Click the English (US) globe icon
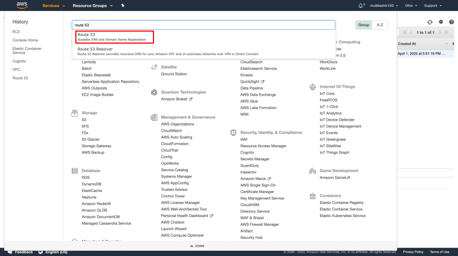This screenshot has height=256, width=458. tap(41, 252)
